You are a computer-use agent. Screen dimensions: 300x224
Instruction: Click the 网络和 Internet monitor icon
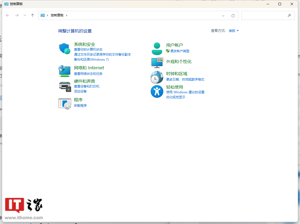[65, 71]
